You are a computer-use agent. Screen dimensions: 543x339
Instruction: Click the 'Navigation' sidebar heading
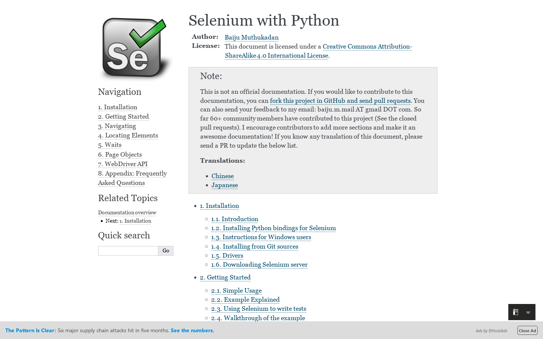(x=120, y=92)
